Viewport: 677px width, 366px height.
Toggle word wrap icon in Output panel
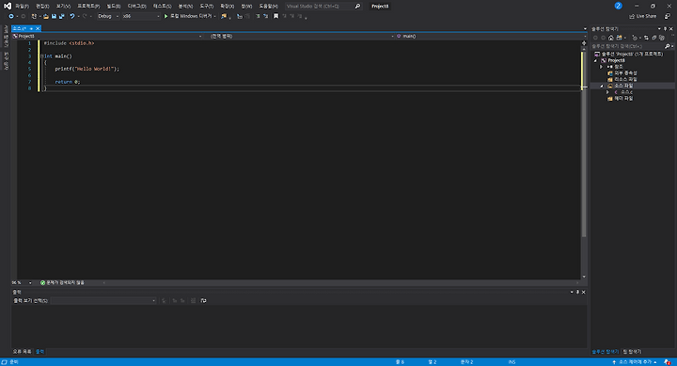[x=203, y=300]
